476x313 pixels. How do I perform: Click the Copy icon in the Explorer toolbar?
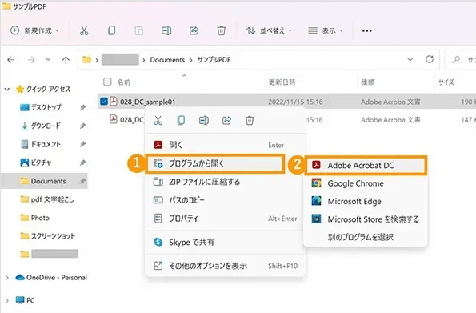(x=111, y=30)
